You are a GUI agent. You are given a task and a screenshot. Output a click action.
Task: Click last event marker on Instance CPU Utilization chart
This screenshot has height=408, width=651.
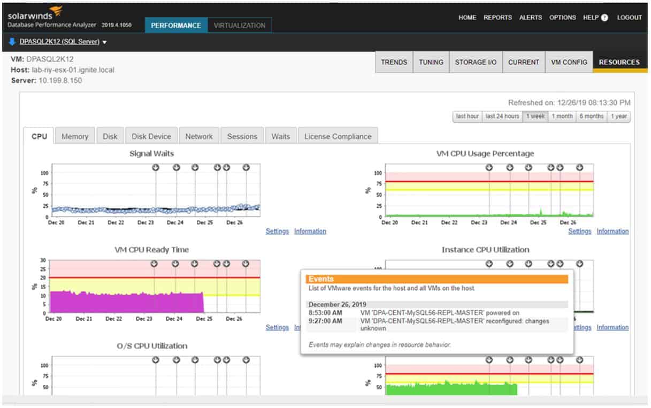[x=579, y=264]
